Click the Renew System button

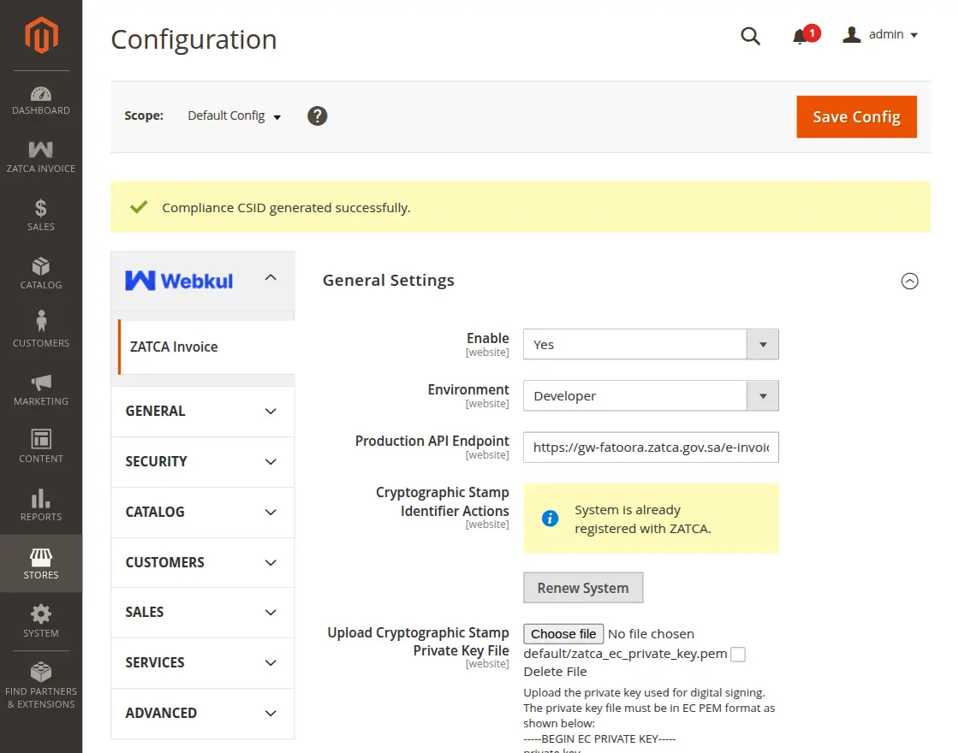click(583, 588)
